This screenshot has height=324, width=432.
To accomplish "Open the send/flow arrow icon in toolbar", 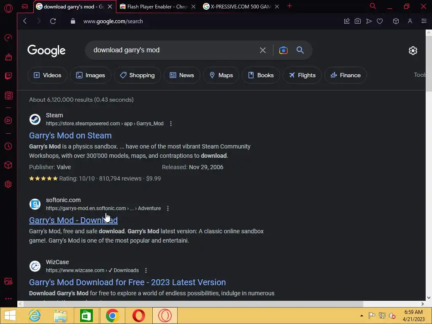I will click(369, 21).
